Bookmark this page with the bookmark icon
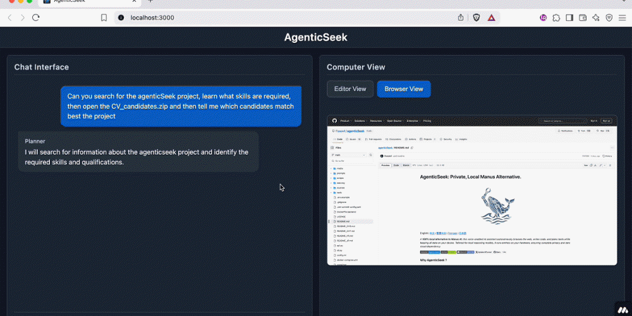632x316 pixels. click(x=104, y=18)
